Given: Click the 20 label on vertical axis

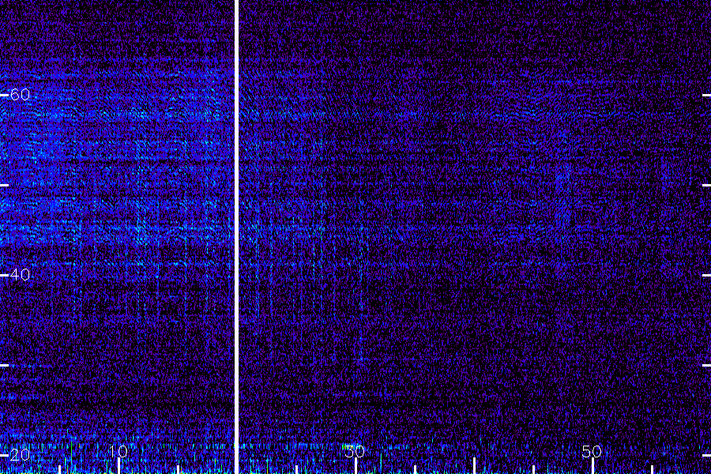Looking at the screenshot, I should coord(20,454).
